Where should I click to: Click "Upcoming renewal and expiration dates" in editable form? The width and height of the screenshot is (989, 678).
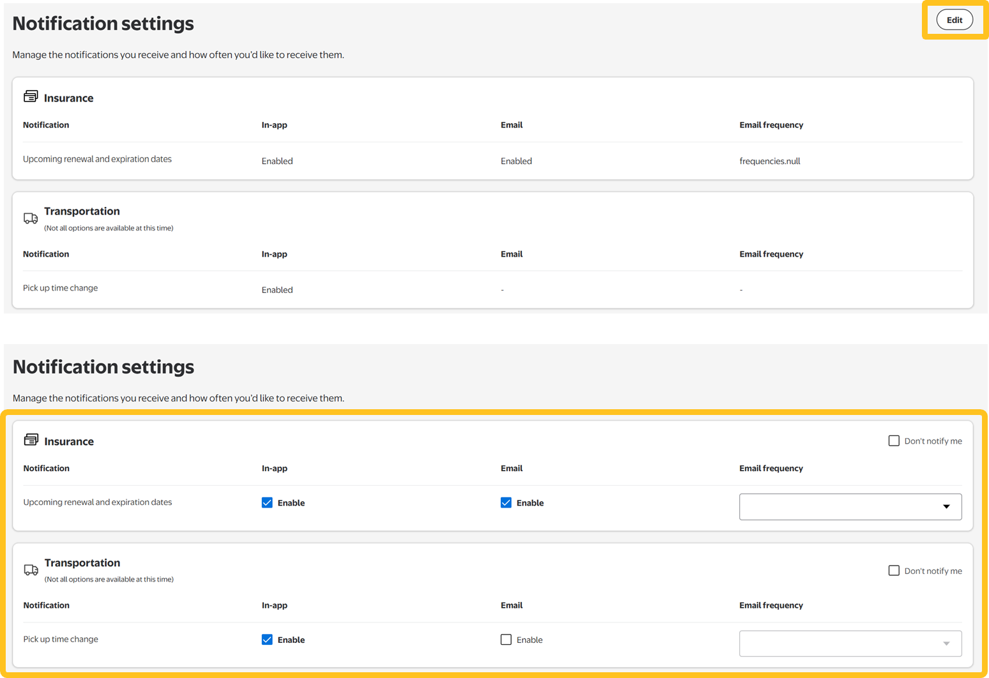pos(98,502)
